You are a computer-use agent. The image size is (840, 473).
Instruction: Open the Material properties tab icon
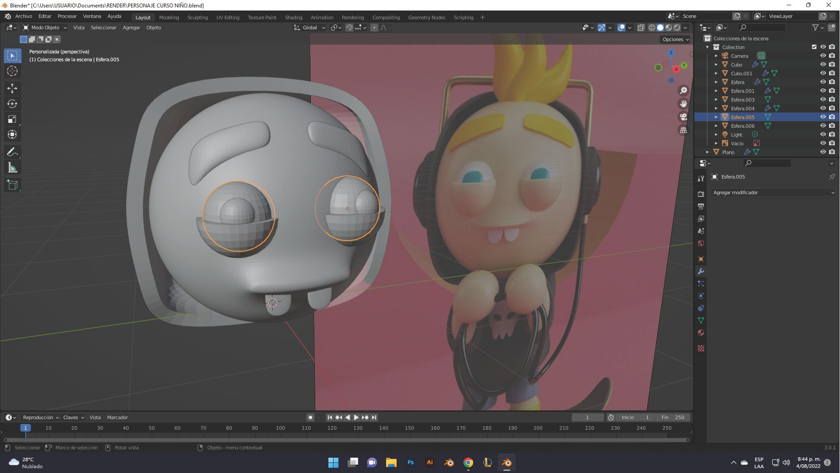(x=701, y=333)
